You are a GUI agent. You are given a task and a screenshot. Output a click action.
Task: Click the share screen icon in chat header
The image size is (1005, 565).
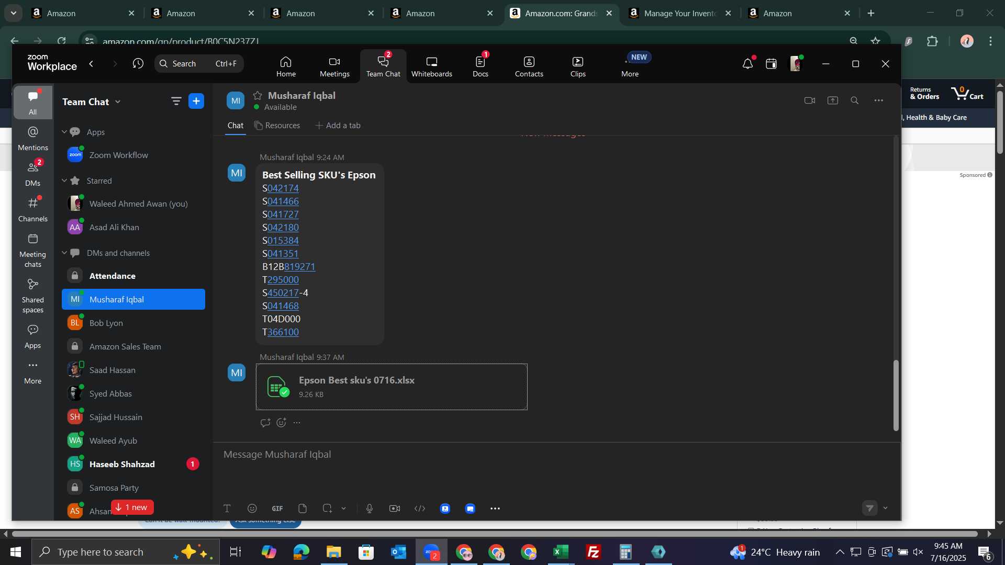click(833, 100)
